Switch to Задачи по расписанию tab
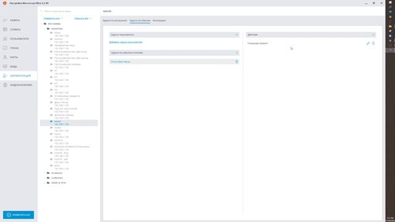395x222 pixels. [x=115, y=20]
